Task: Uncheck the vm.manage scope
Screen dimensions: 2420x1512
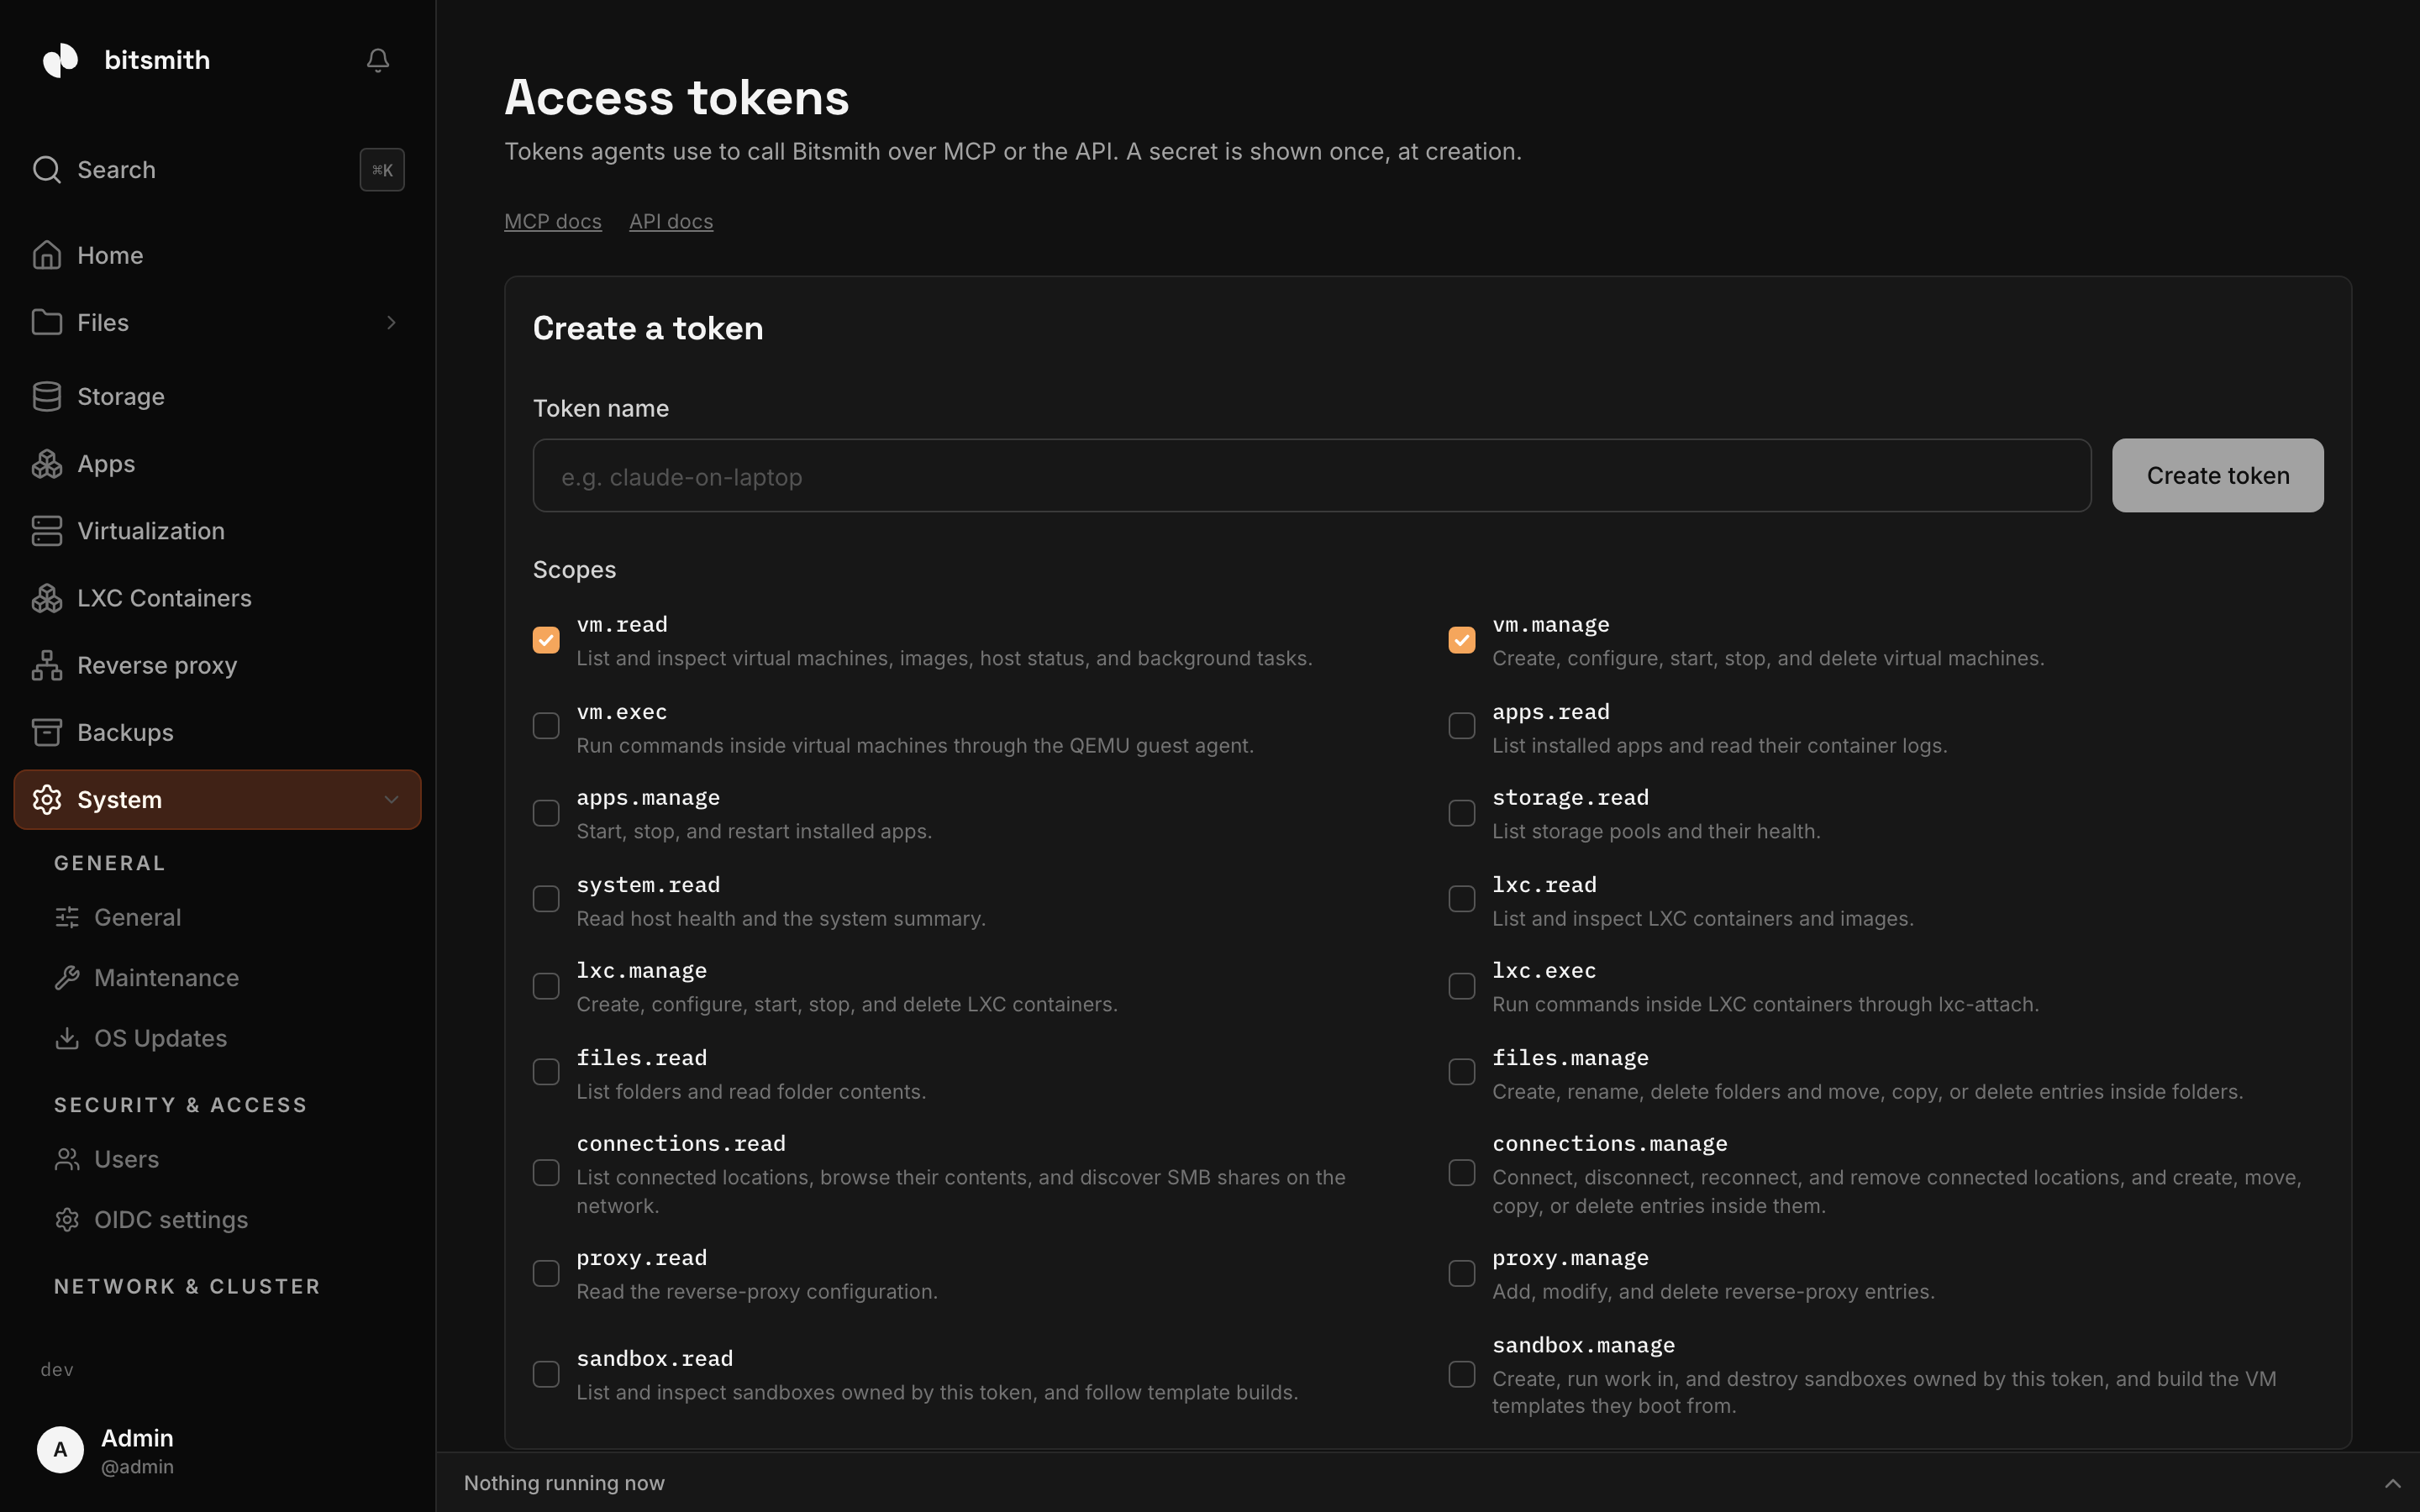Action: (1462, 640)
